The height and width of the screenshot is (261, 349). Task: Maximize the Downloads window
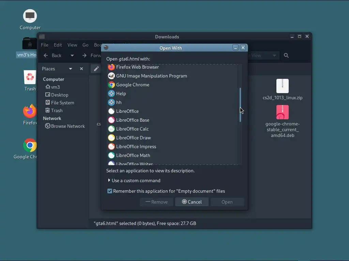[300, 36]
